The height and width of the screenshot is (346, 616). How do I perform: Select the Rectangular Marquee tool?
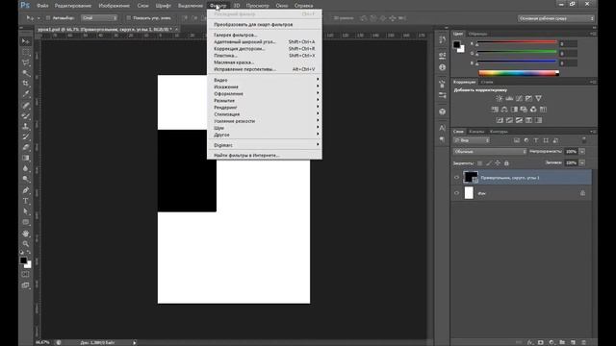(26, 52)
